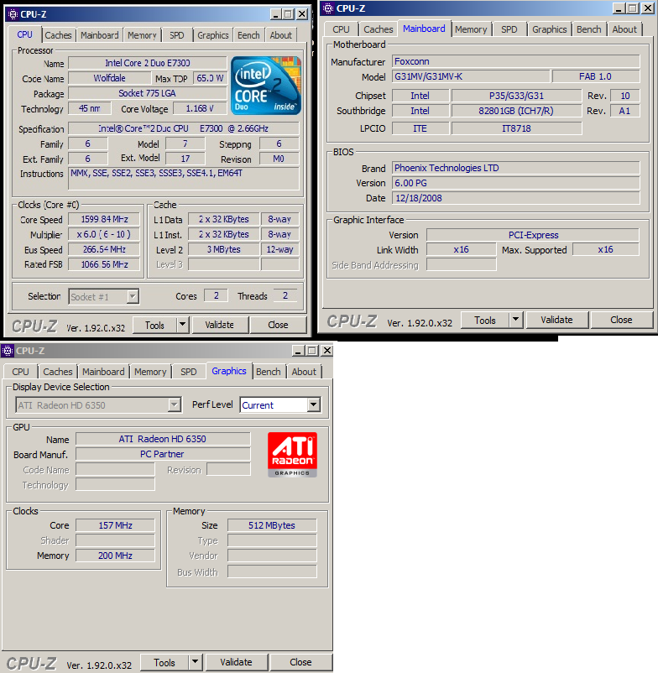Screen dimensions: 658x673
Task: Switch to Mainboard tab in Graphics window
Action: [103, 372]
